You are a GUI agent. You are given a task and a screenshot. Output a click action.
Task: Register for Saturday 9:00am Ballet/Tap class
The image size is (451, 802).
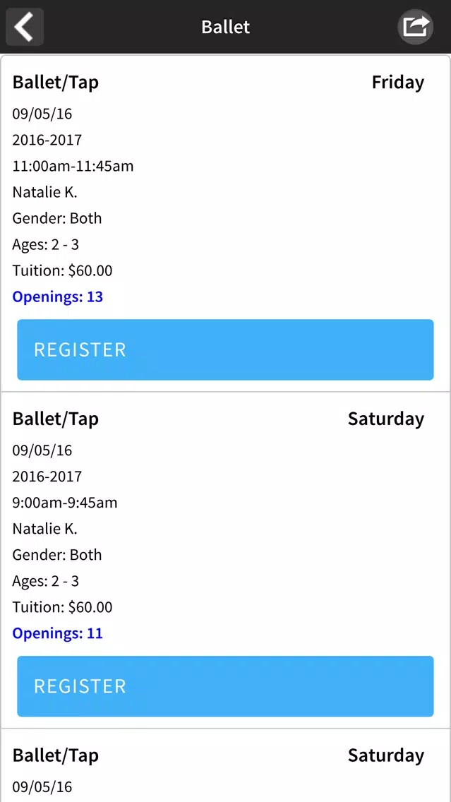pyautogui.click(x=226, y=686)
